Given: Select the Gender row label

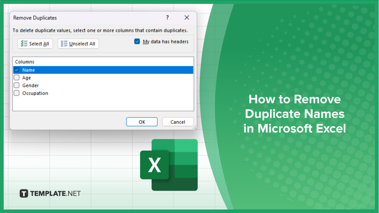Looking at the screenshot, I should (31, 86).
